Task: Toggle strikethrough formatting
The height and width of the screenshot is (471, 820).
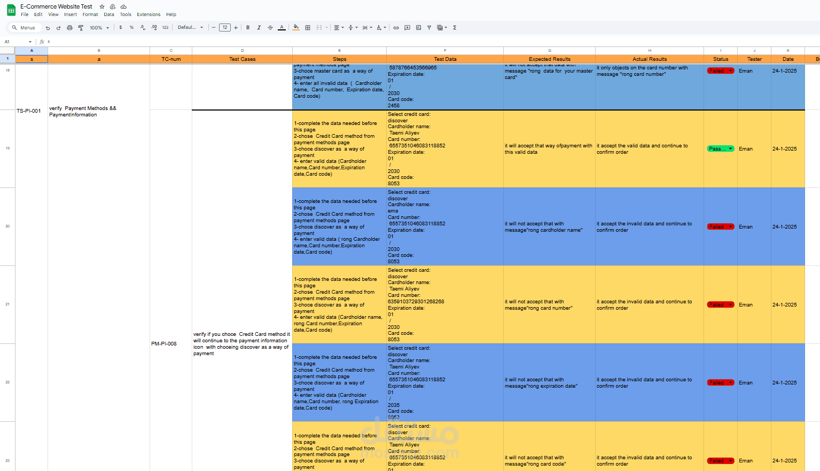Action: [x=270, y=28]
